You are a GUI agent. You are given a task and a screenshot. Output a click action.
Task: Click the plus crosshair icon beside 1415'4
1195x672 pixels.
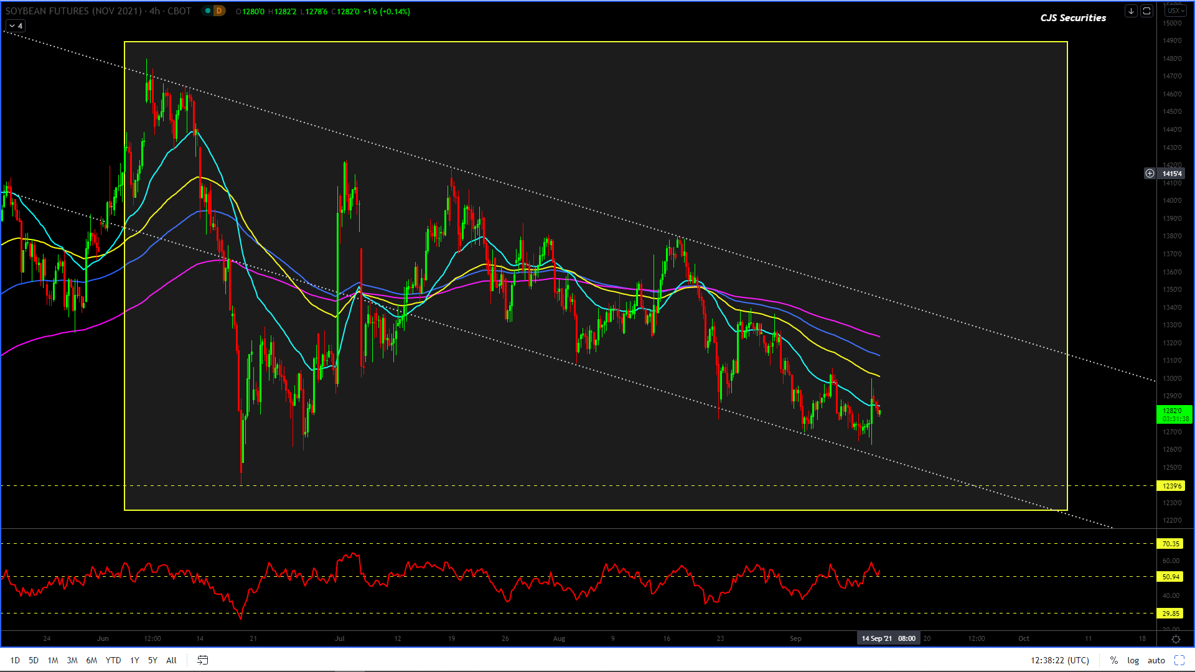click(x=1150, y=174)
